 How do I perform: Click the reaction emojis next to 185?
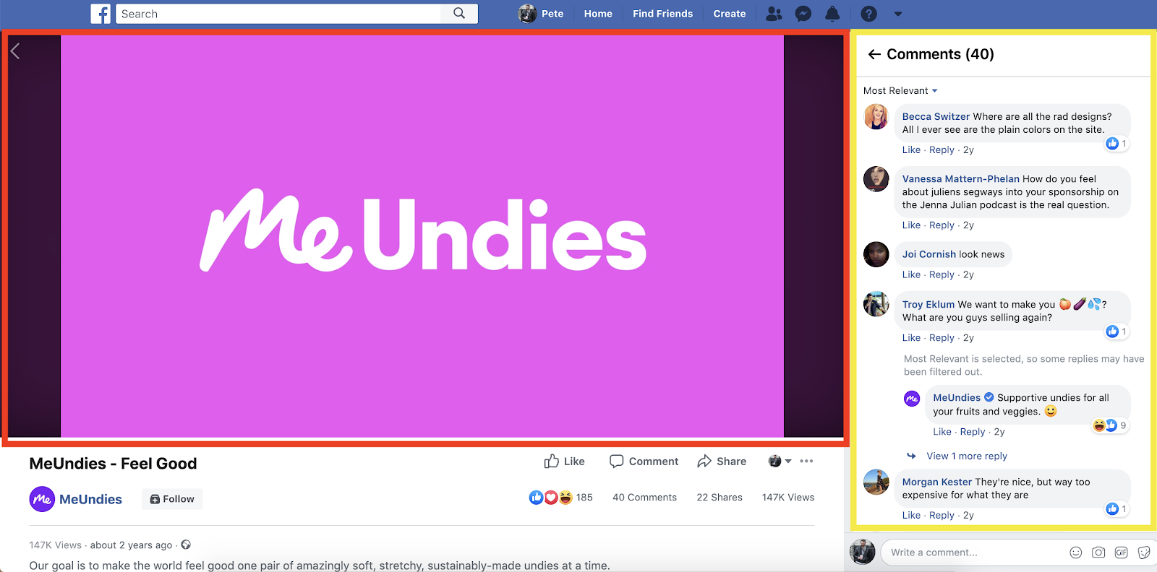pos(551,498)
